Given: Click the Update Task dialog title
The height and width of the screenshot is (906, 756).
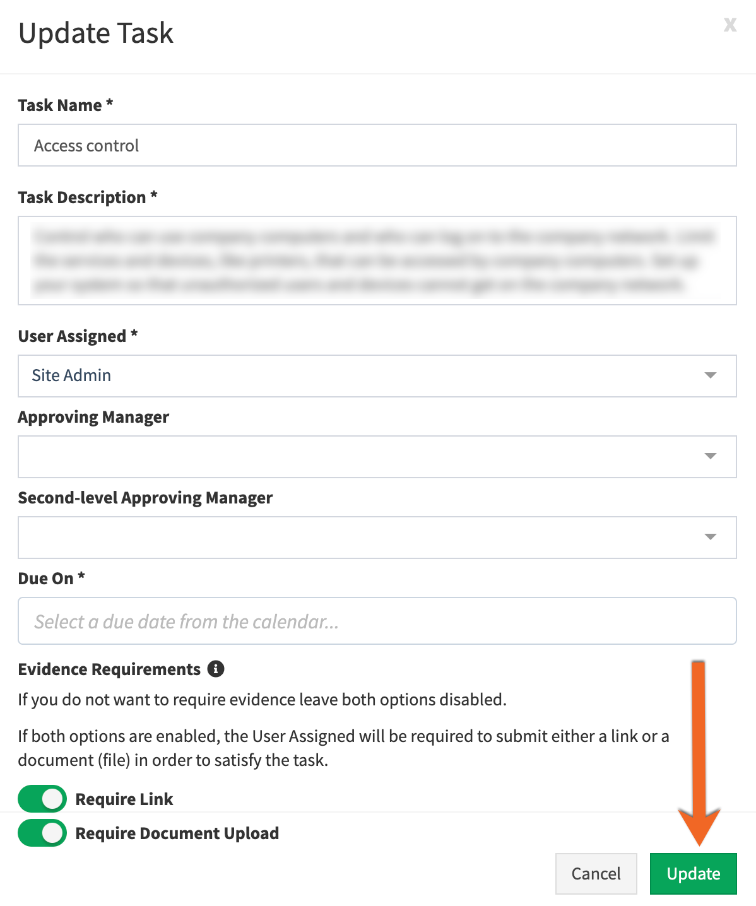Looking at the screenshot, I should [95, 33].
